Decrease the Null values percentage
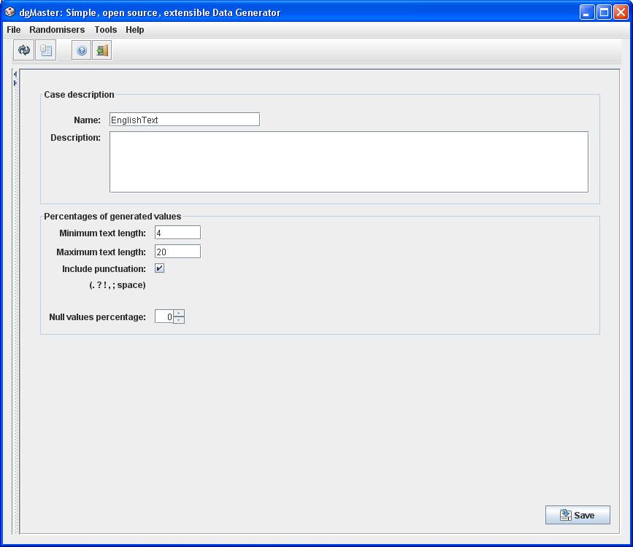 pyautogui.click(x=179, y=320)
